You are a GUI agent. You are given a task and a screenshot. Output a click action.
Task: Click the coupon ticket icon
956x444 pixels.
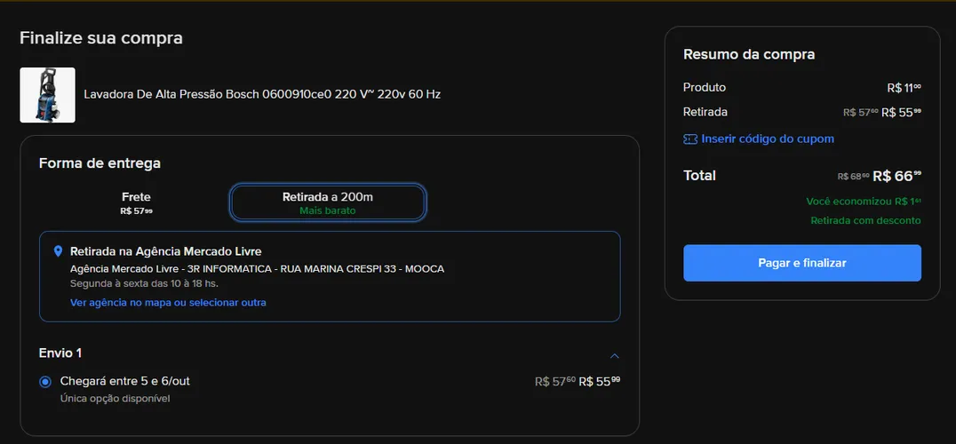(690, 139)
